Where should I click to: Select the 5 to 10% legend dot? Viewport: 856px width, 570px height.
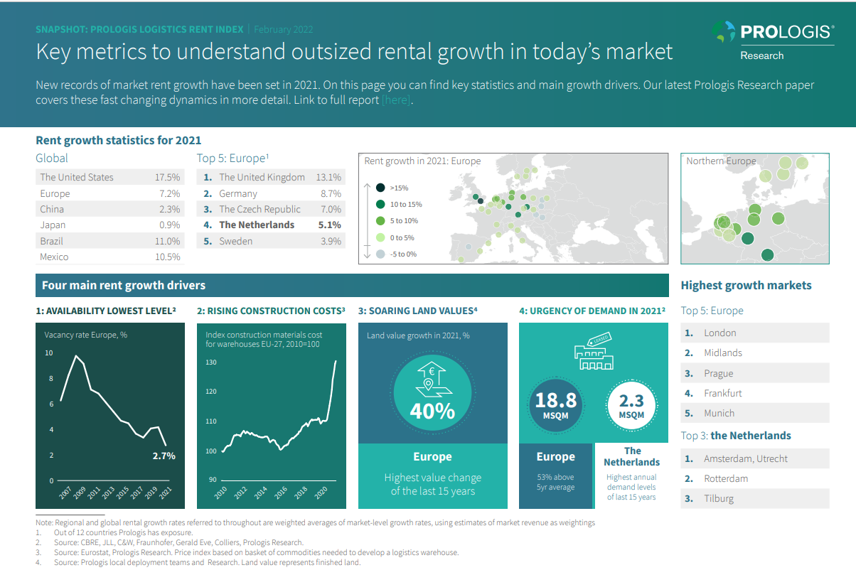(380, 221)
